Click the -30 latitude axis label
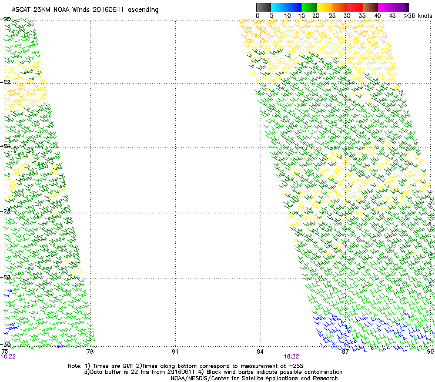This screenshot has height=382, width=435. point(5,345)
